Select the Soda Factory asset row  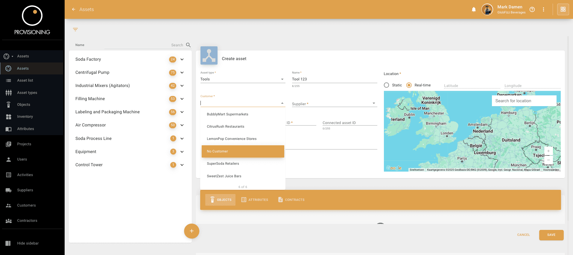click(x=130, y=59)
